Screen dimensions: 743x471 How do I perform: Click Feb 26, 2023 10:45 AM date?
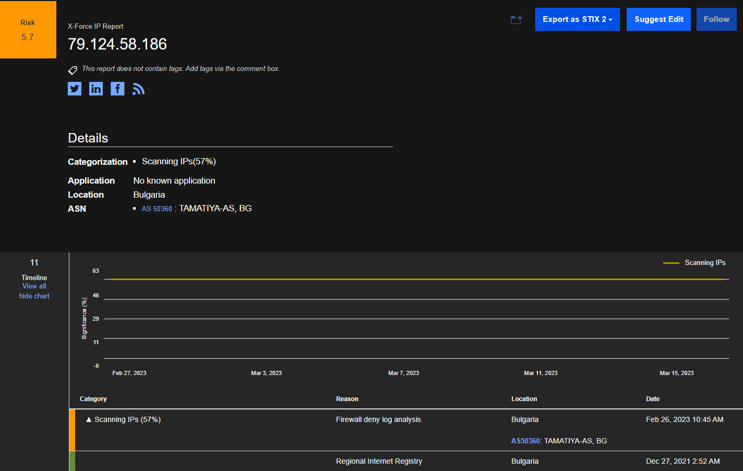coord(685,419)
